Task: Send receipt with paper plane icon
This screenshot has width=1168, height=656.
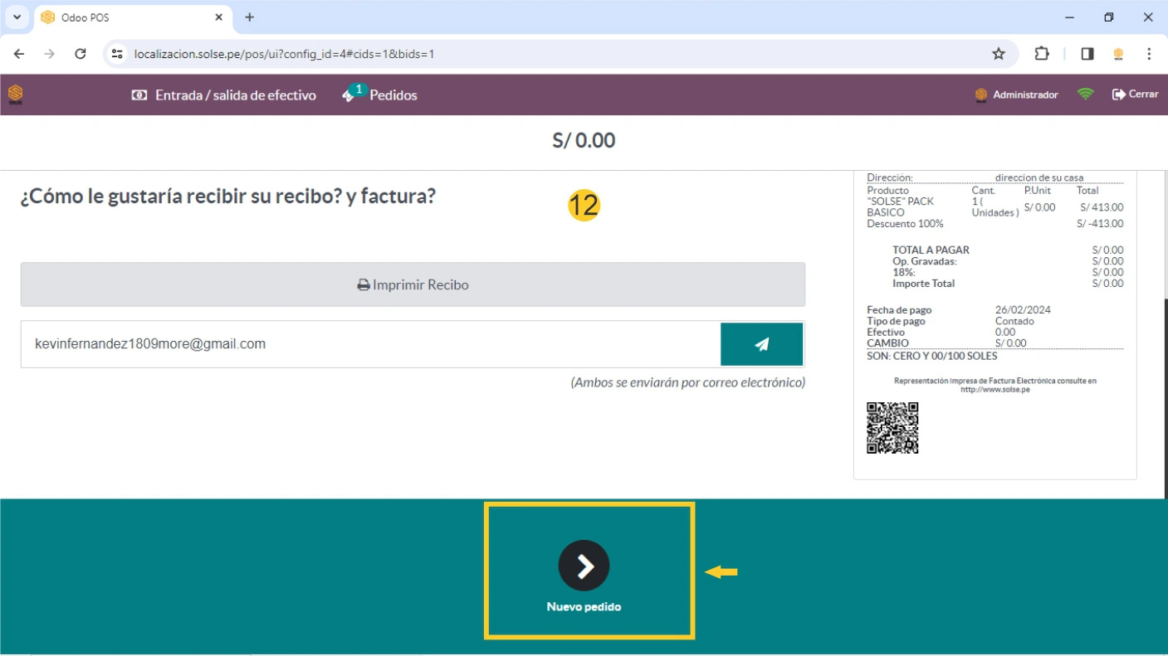Action: click(761, 344)
